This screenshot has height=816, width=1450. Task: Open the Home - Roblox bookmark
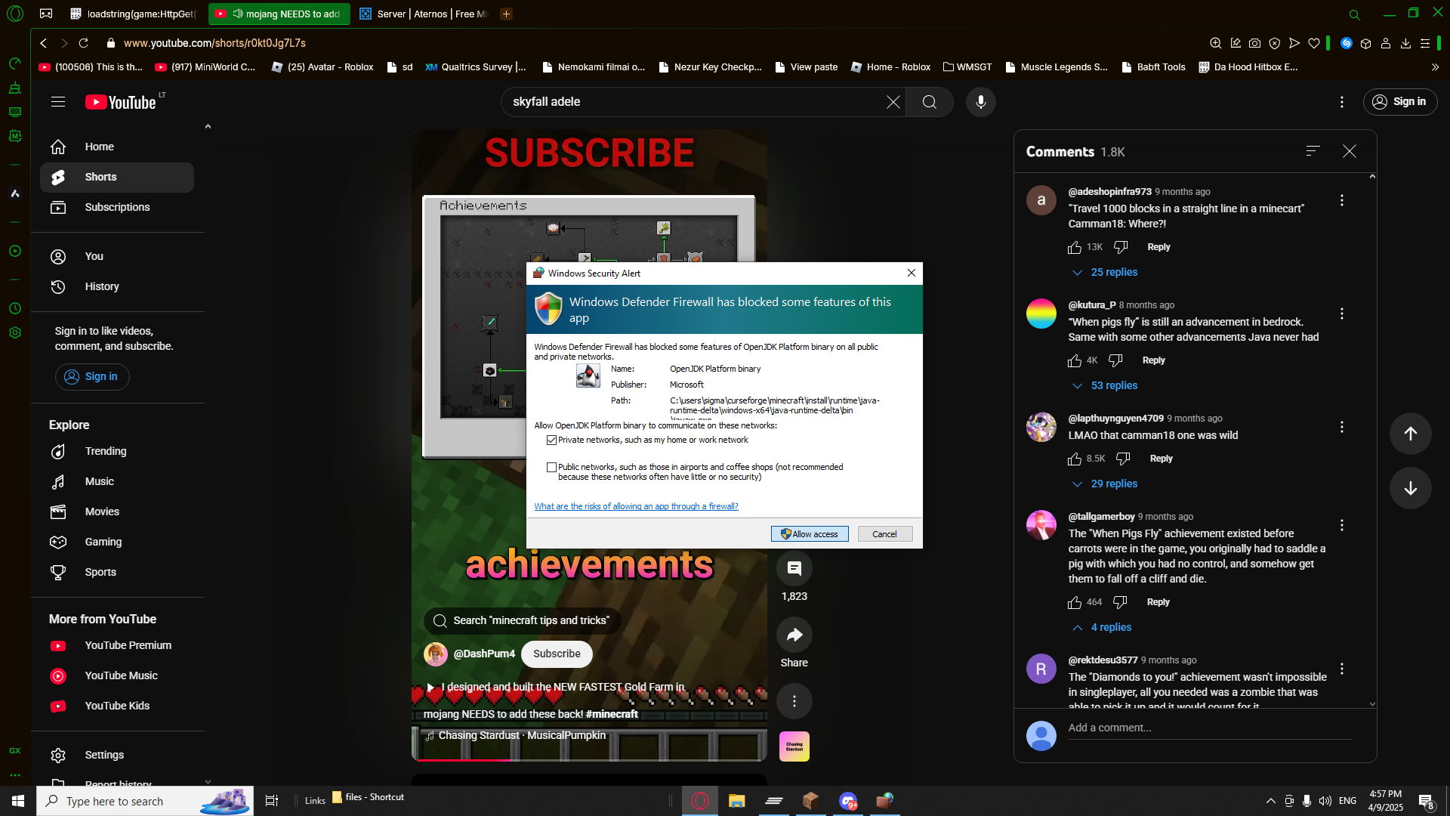click(x=890, y=67)
